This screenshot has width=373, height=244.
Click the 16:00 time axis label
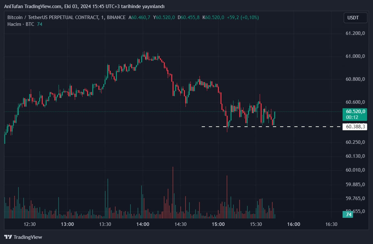pyautogui.click(x=293, y=224)
